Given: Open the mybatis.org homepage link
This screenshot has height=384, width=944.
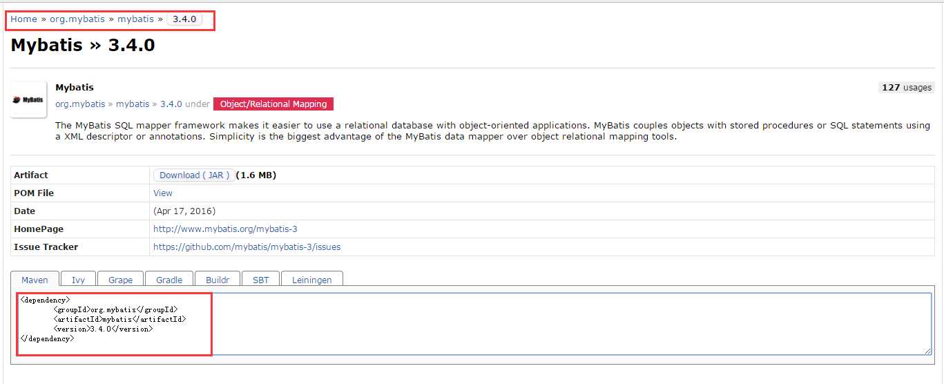Looking at the screenshot, I should (225, 229).
